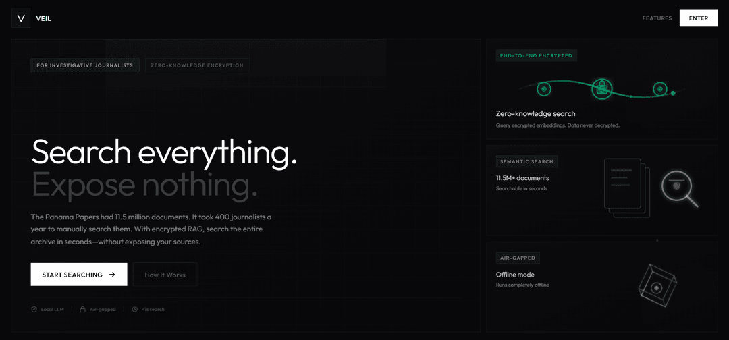Click the How It Works button

pyautogui.click(x=165, y=275)
